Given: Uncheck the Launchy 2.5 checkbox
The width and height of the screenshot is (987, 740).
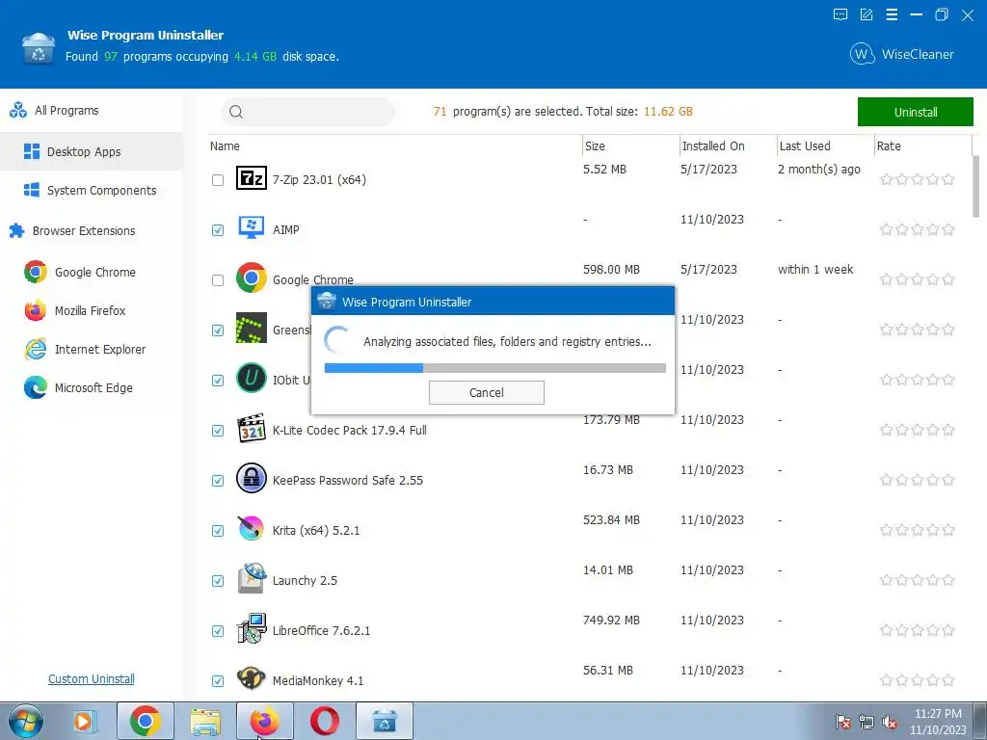Looking at the screenshot, I should pos(218,581).
